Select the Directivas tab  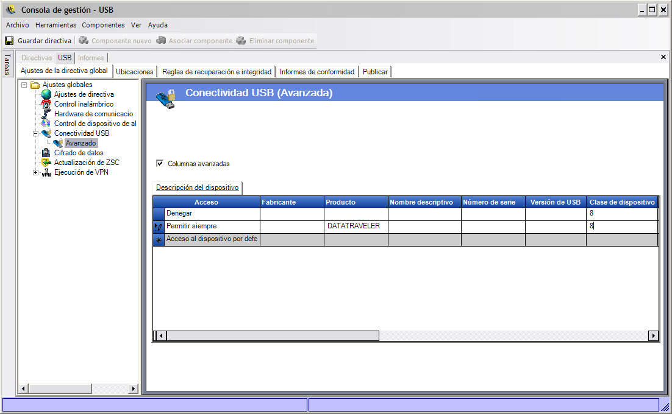tap(37, 58)
